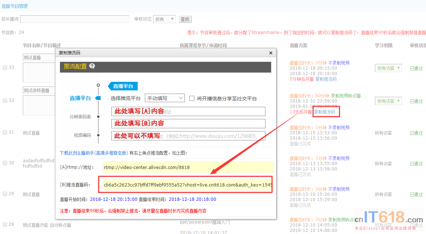Click the [A] rtmp address field

click(x=188, y=167)
